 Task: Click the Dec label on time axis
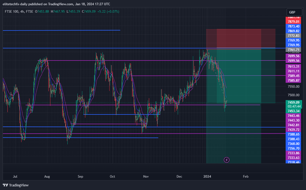click(x=179, y=177)
